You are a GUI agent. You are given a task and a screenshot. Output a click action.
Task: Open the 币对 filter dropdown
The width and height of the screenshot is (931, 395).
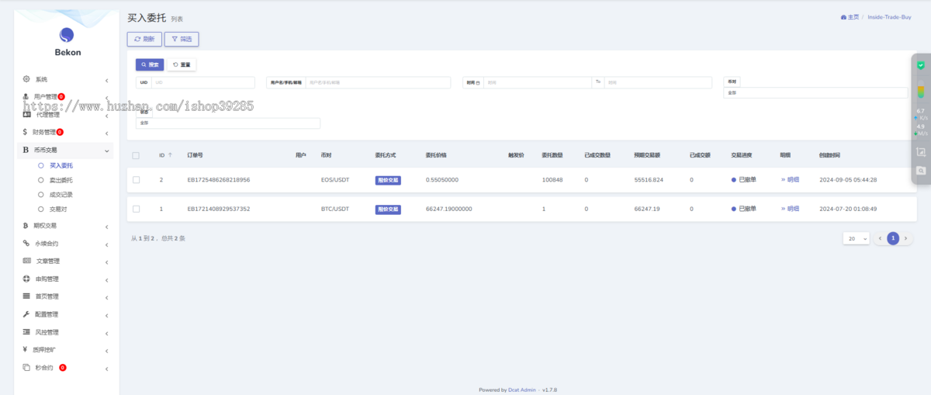point(815,93)
